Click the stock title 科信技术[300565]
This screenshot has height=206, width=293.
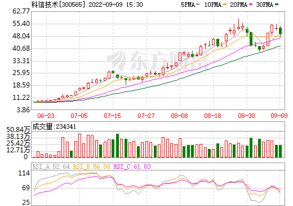point(58,5)
